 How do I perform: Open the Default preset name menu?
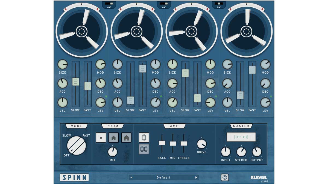(164, 177)
